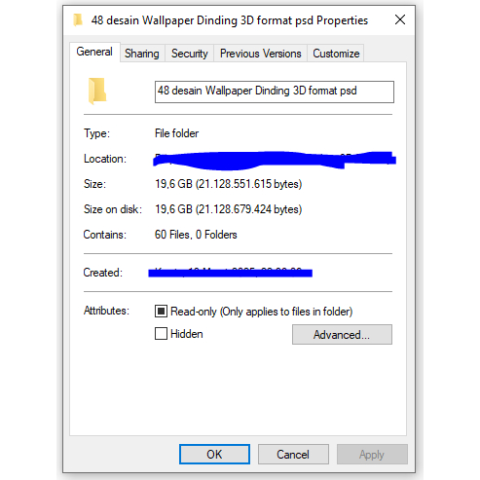Go to the Customize tab
The image size is (480, 480).
[x=336, y=54]
